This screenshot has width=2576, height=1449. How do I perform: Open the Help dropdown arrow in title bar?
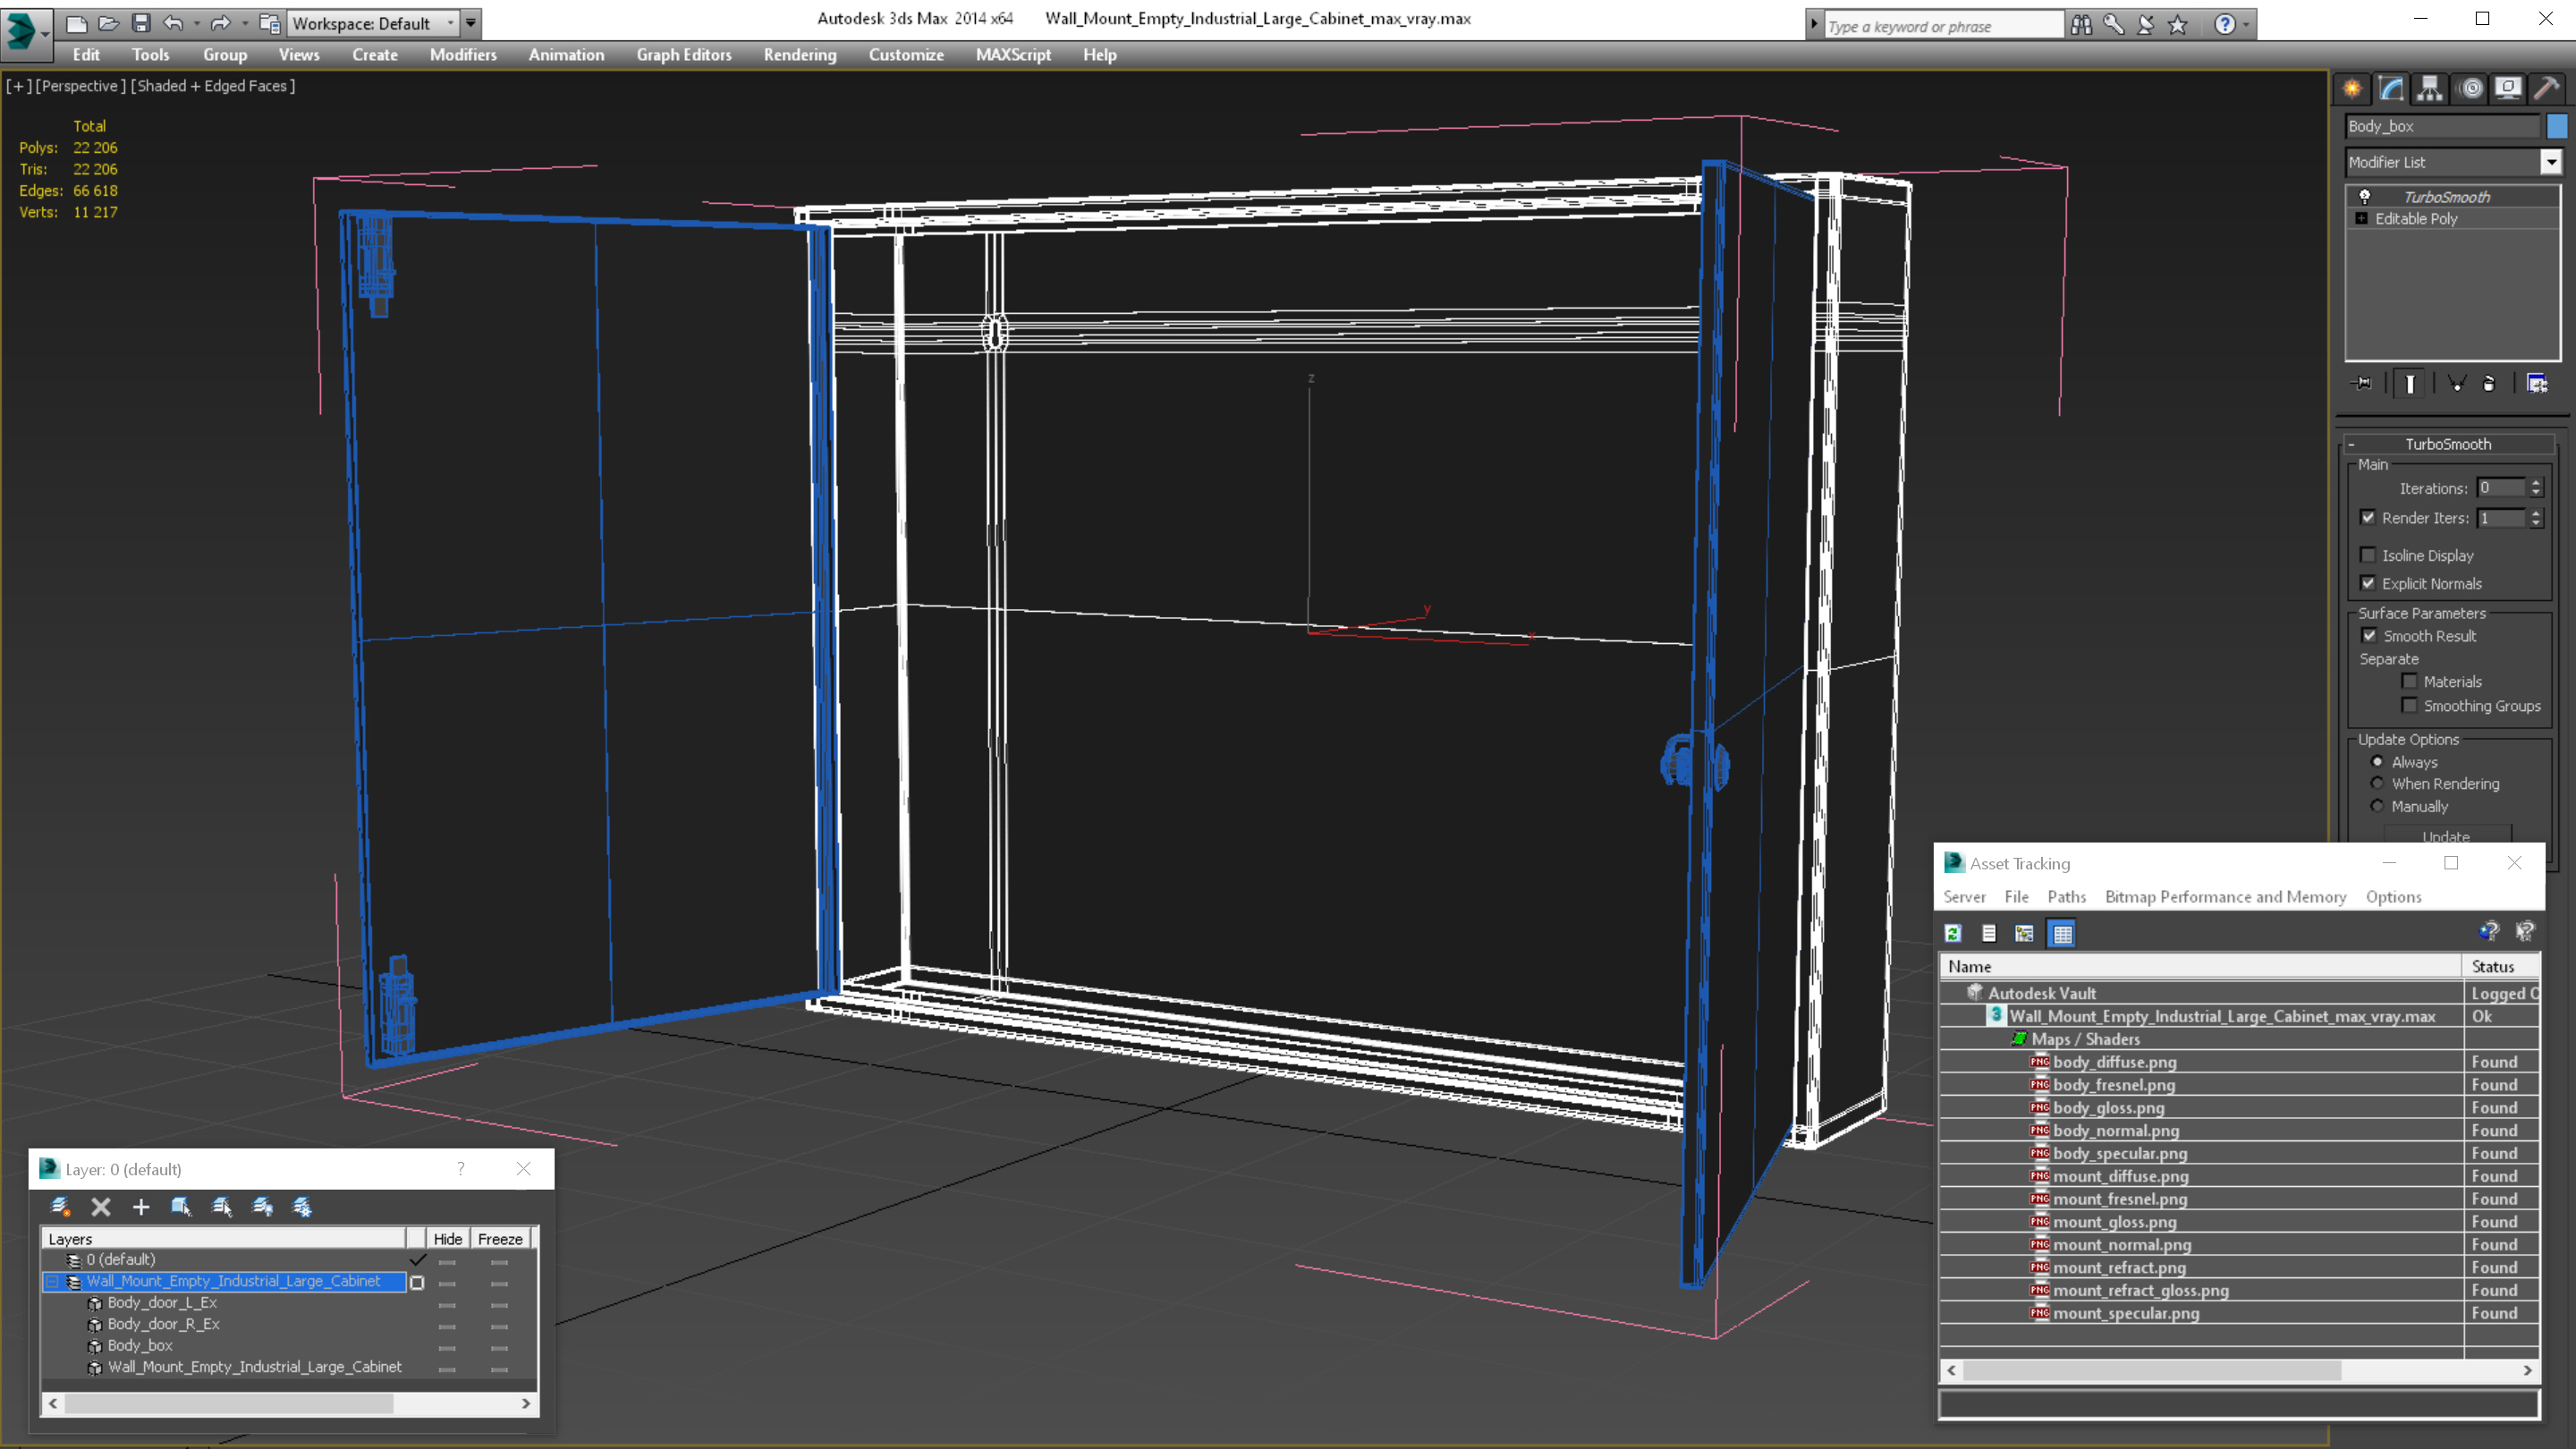[x=2246, y=25]
